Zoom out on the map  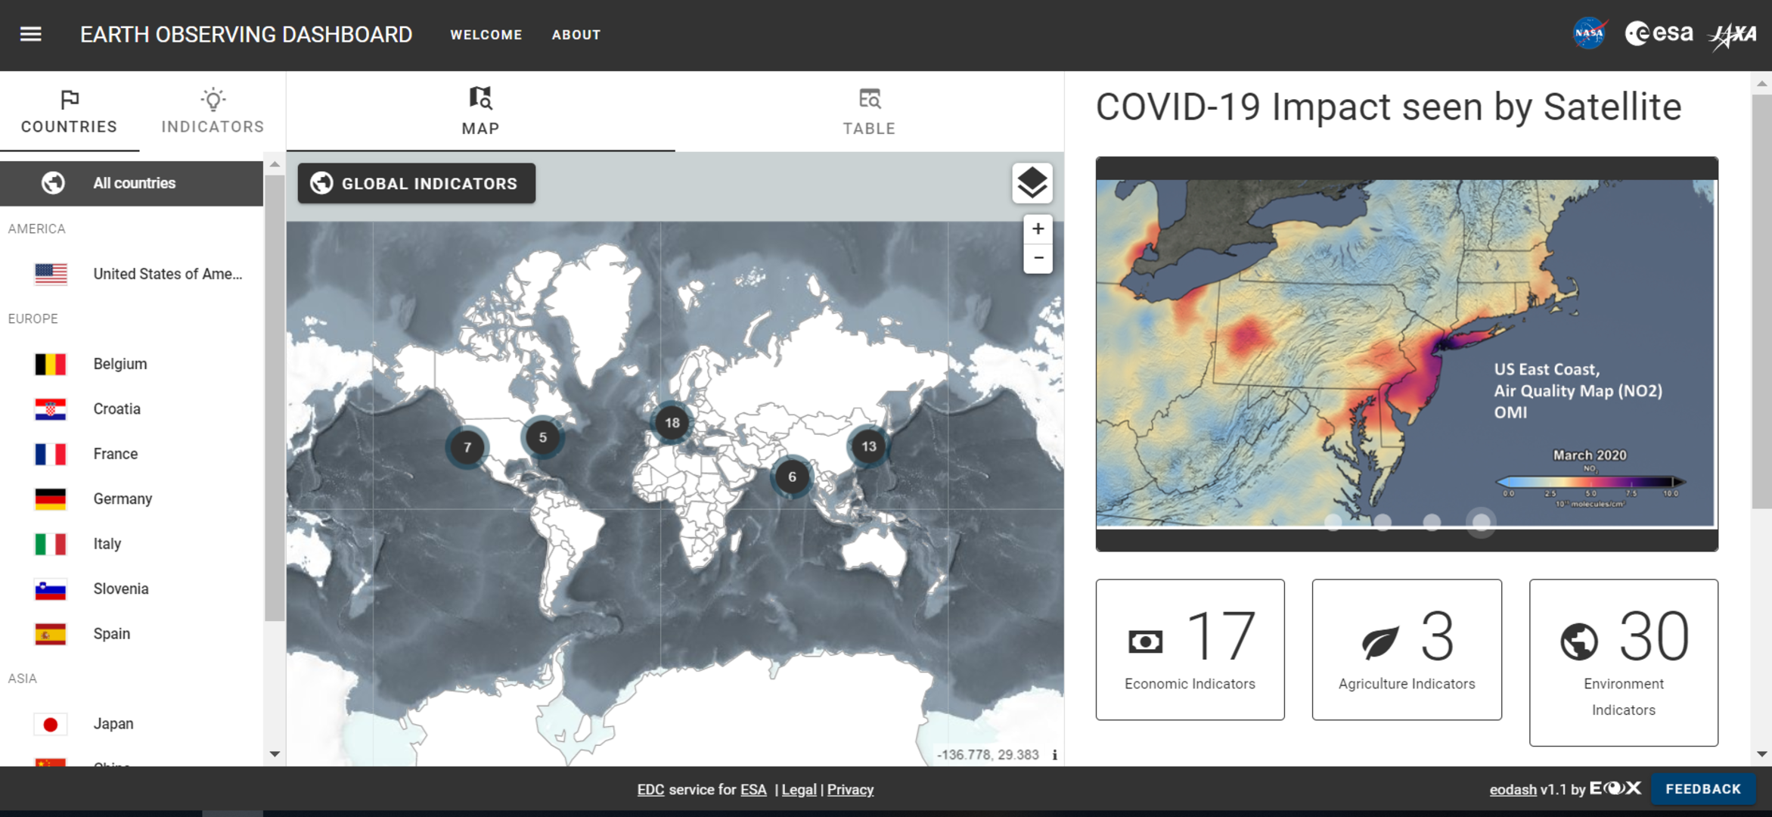[1038, 258]
